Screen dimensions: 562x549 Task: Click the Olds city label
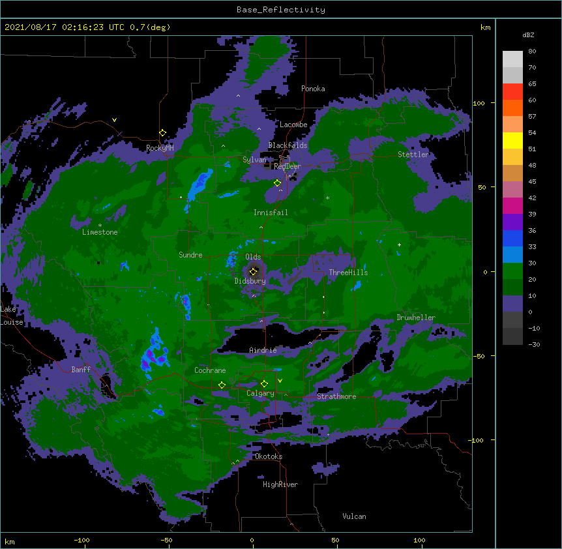tap(253, 257)
